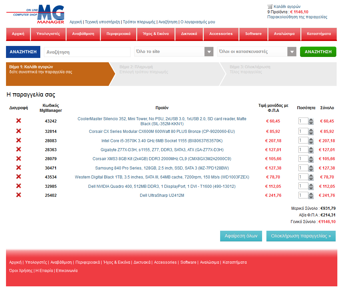Open 'Τρόποι πληρωμής' header link

click(x=139, y=22)
